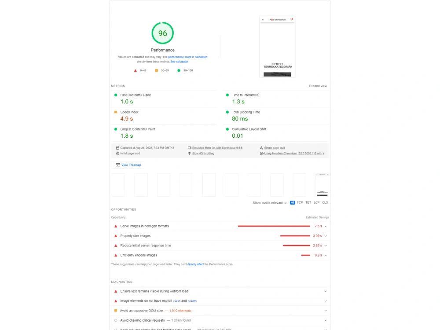The width and height of the screenshot is (440, 330).
Task: Open the View Treemap button
Action: 128,165
